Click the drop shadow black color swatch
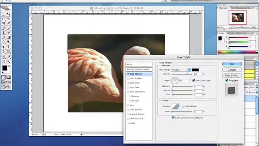The image size is (259, 146). [195, 70]
